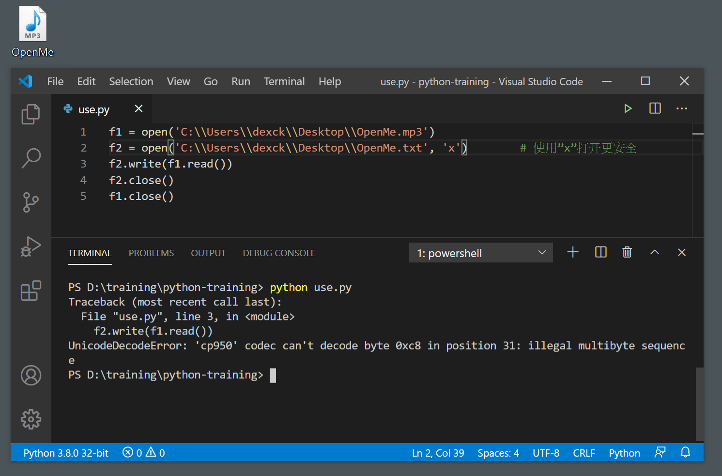The image size is (722, 476).
Task: Close the terminal panel
Action: (x=682, y=252)
